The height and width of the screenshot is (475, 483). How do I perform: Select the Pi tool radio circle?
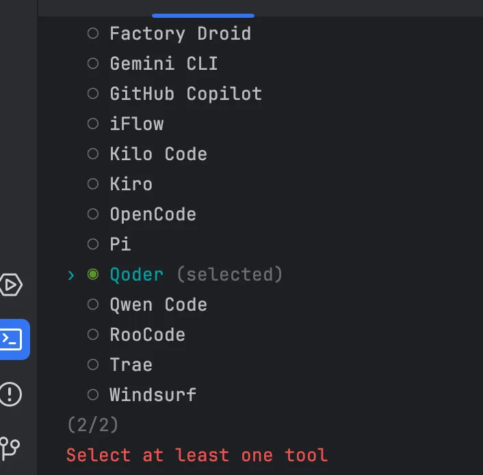(94, 244)
